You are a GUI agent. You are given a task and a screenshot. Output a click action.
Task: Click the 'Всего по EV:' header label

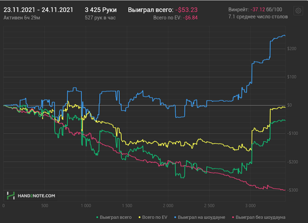pyautogui.click(x=167, y=18)
